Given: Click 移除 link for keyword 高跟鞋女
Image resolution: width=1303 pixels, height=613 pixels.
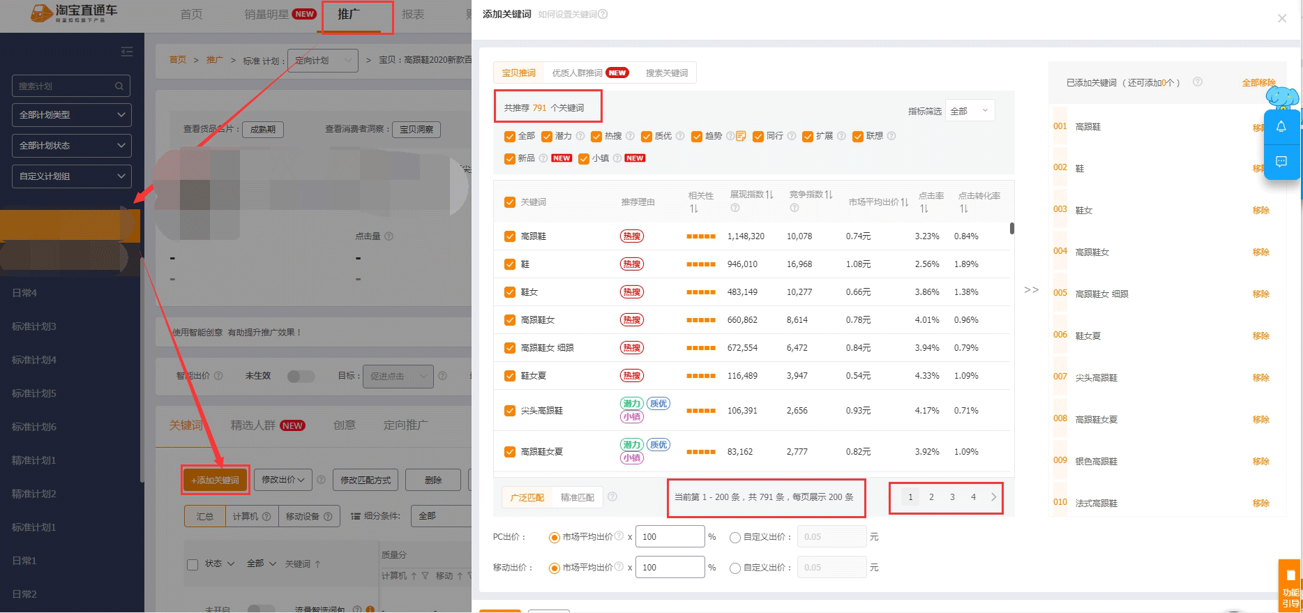Looking at the screenshot, I should [1260, 252].
